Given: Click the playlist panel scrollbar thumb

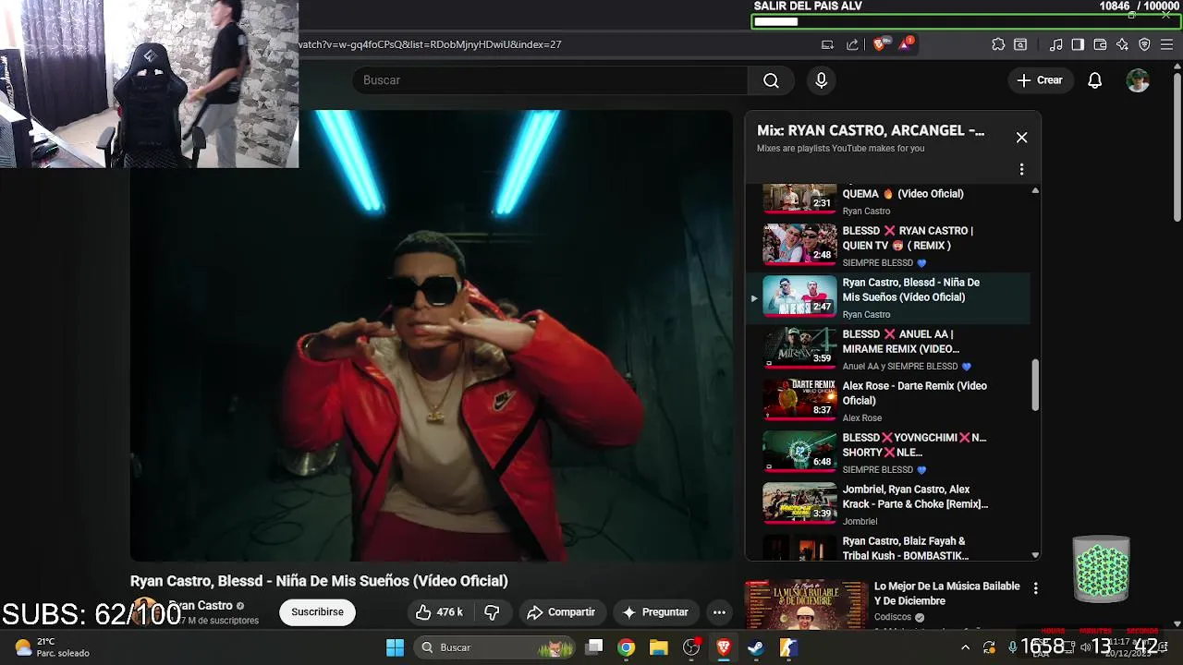Looking at the screenshot, I should [1035, 385].
